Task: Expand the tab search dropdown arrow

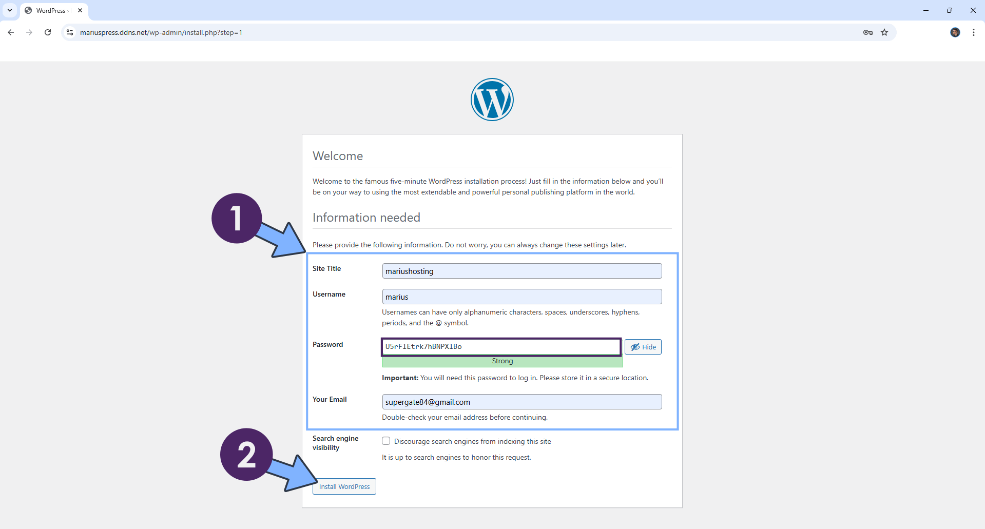Action: point(10,10)
